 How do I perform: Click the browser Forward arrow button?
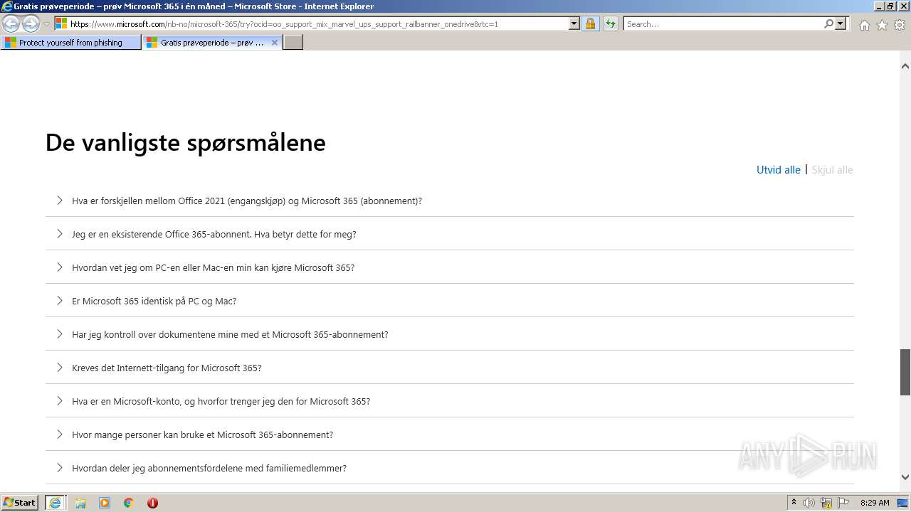pos(31,24)
